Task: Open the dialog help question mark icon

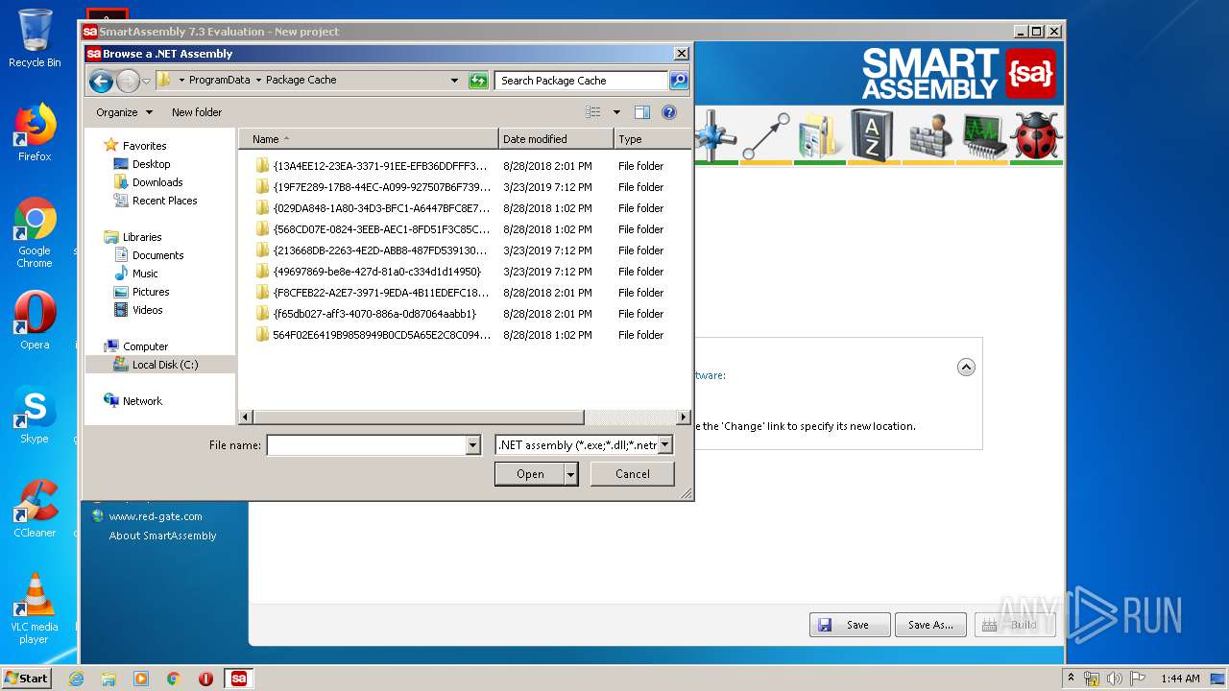Action: 669,112
